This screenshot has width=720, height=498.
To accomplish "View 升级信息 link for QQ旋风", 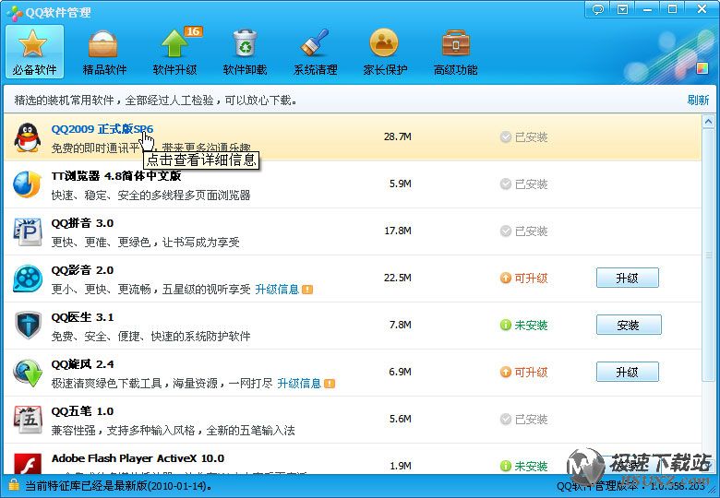I will point(299,384).
